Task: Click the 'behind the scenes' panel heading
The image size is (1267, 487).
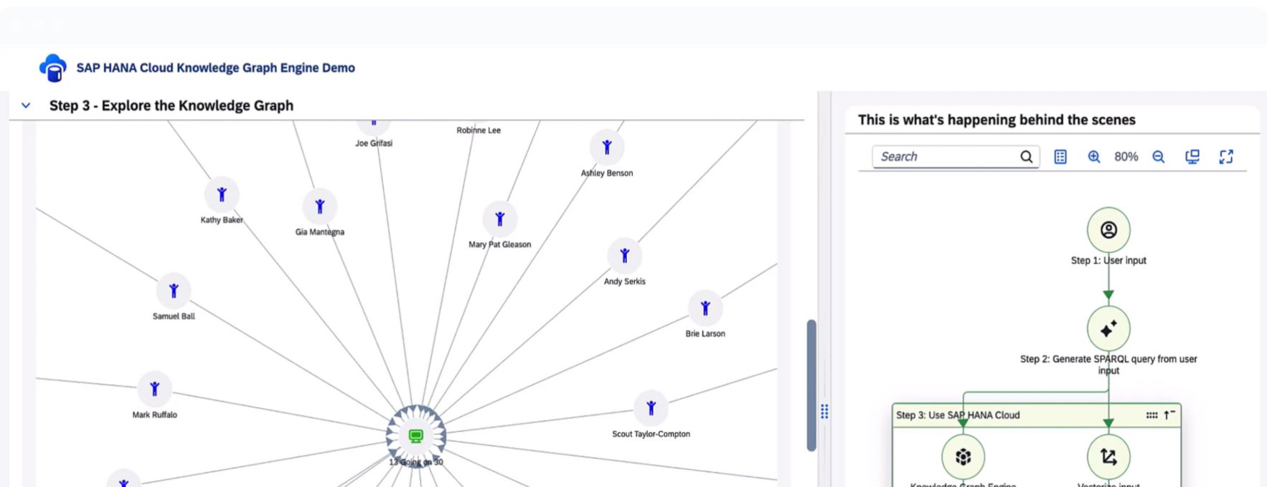Action: tap(997, 120)
